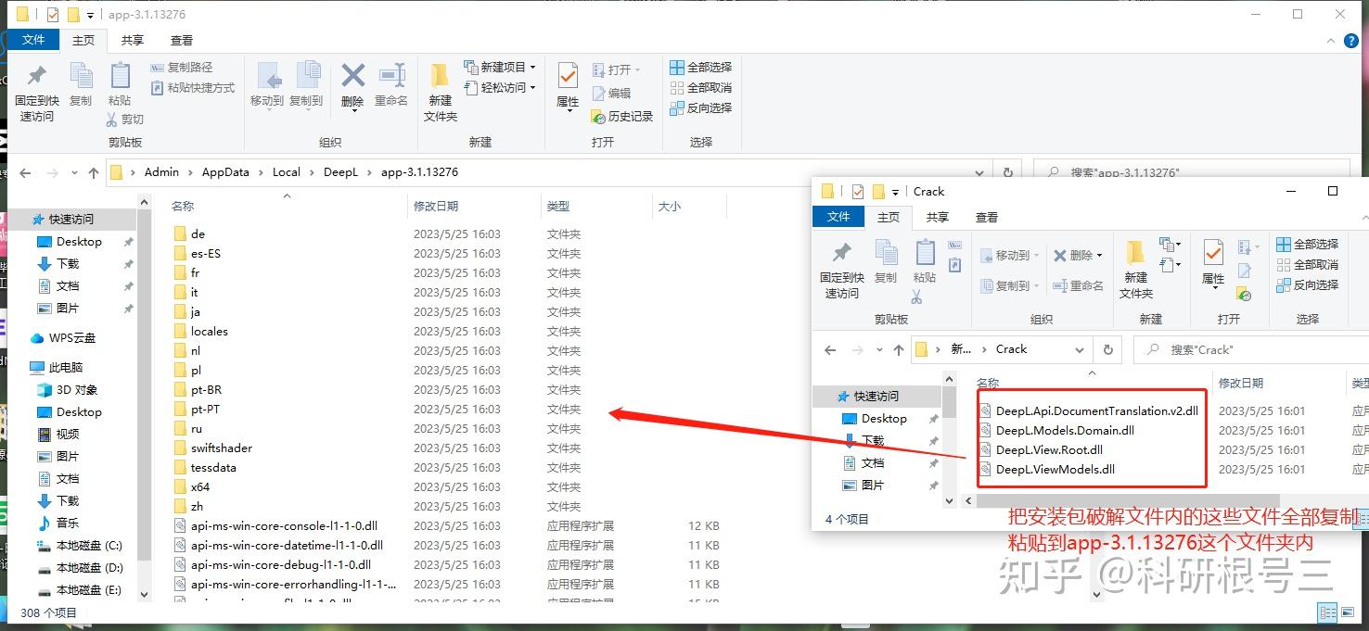
Task: Expand the 新建项目 dropdown arrow
Action: [x=533, y=67]
